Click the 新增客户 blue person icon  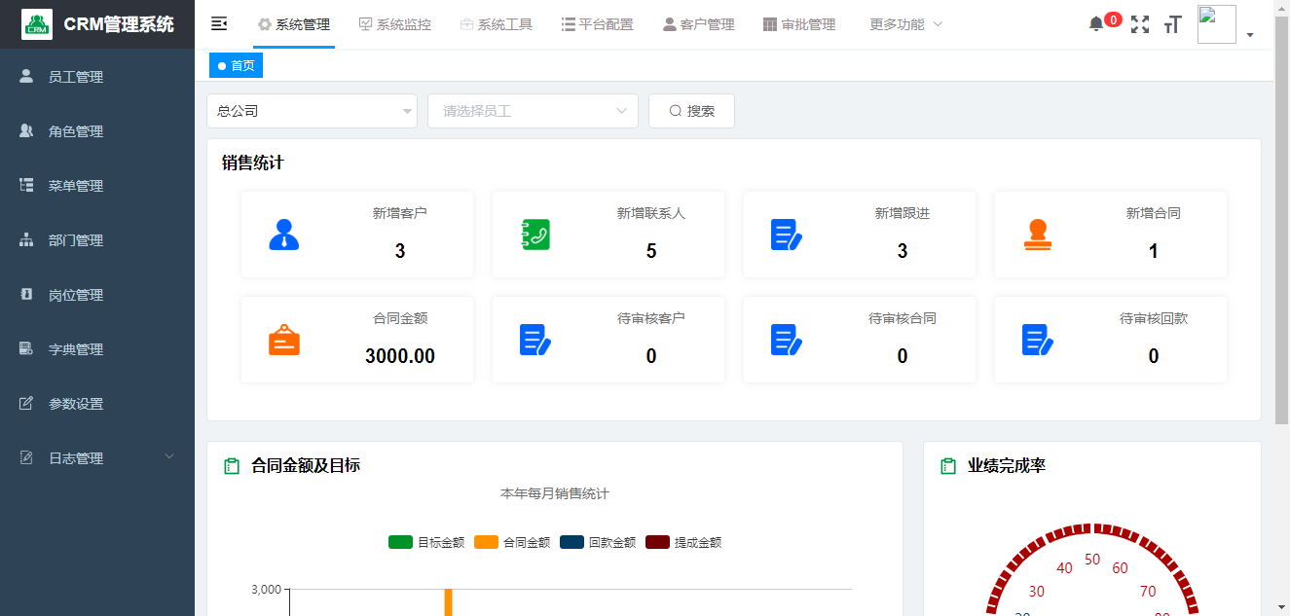283,235
